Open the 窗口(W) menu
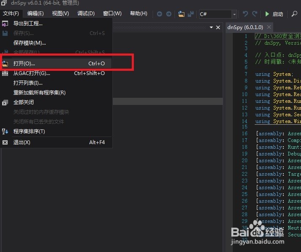The image size is (301, 252). (x=112, y=13)
